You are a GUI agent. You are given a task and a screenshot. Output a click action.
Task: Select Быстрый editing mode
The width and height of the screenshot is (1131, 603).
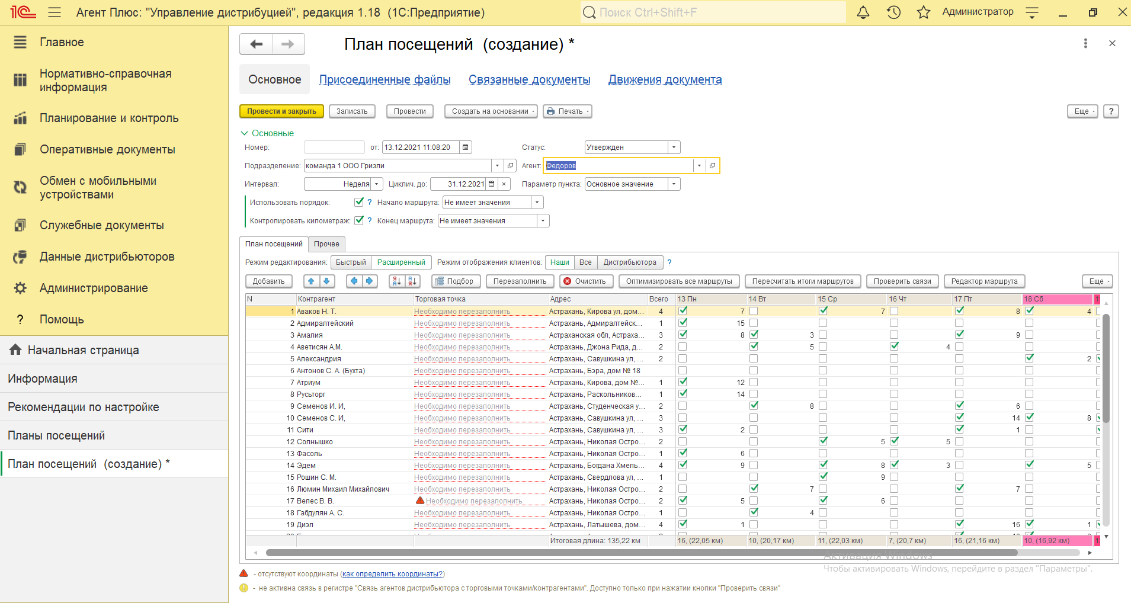351,262
